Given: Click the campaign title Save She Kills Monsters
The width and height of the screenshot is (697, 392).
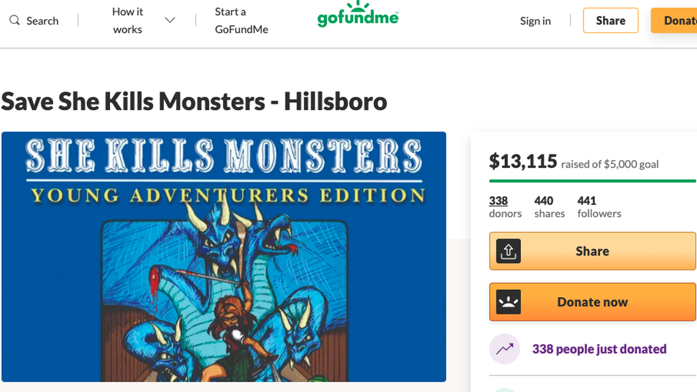Looking at the screenshot, I should 193,102.
